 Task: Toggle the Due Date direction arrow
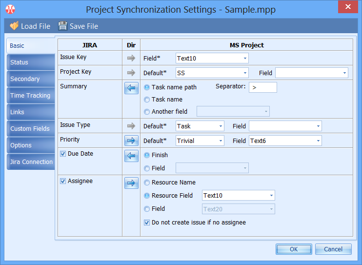coord(131,156)
